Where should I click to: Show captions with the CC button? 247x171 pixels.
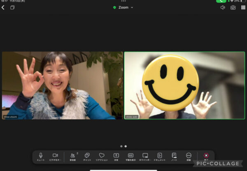(130, 156)
